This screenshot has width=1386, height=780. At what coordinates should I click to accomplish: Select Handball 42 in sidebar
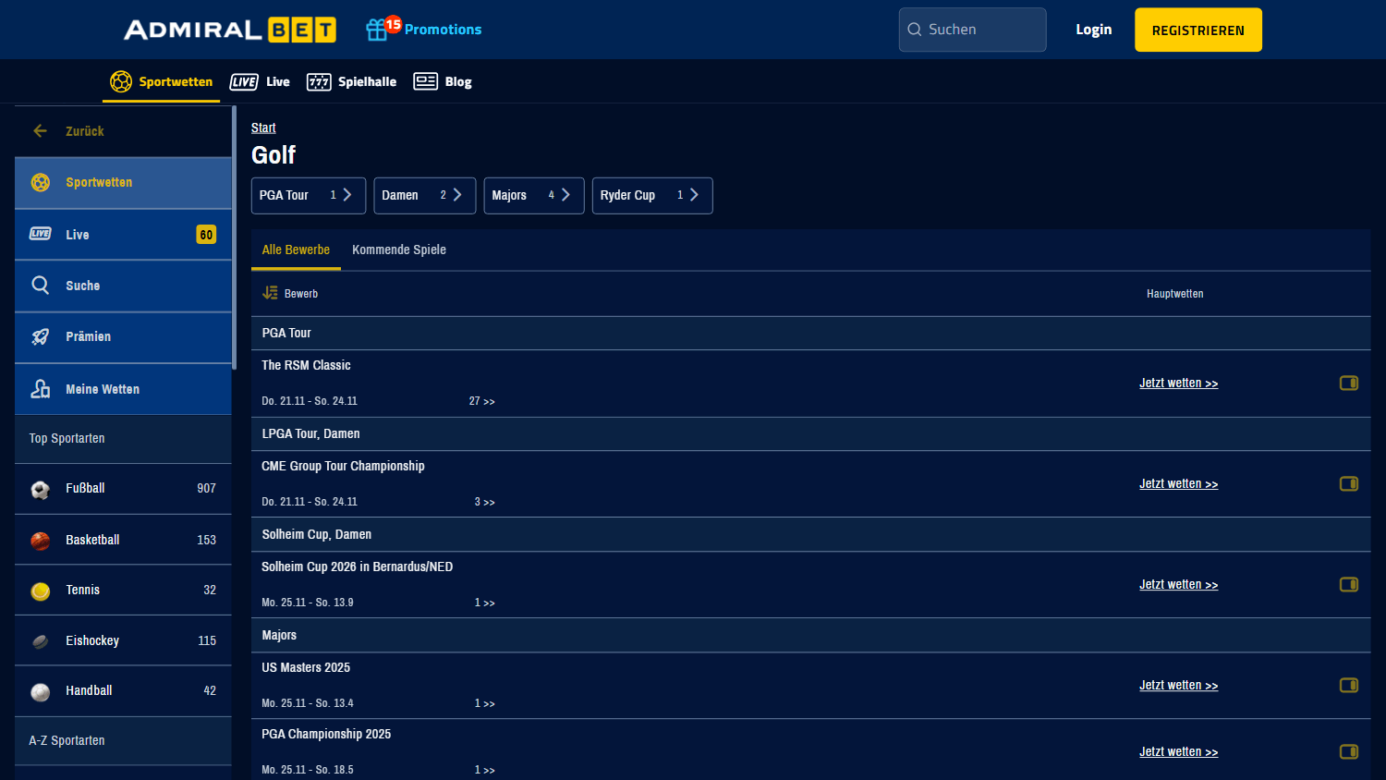(123, 691)
